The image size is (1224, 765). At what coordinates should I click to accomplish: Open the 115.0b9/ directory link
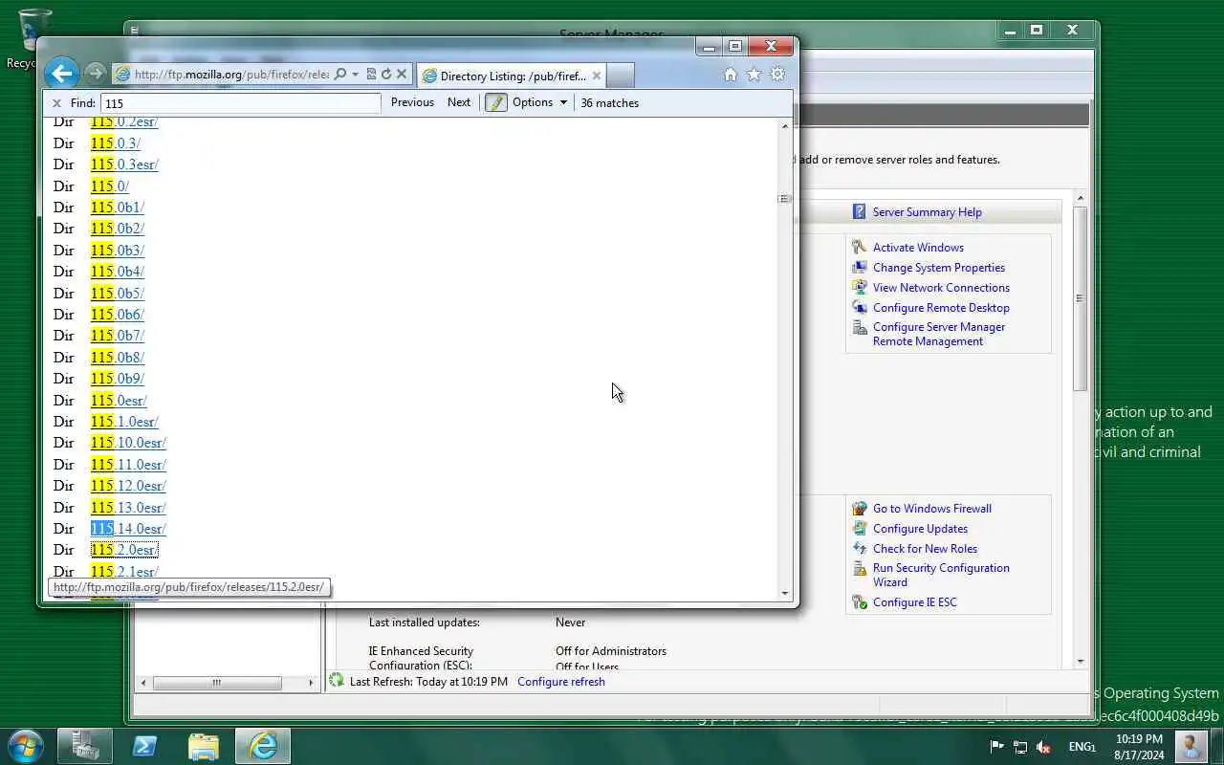pos(118,379)
